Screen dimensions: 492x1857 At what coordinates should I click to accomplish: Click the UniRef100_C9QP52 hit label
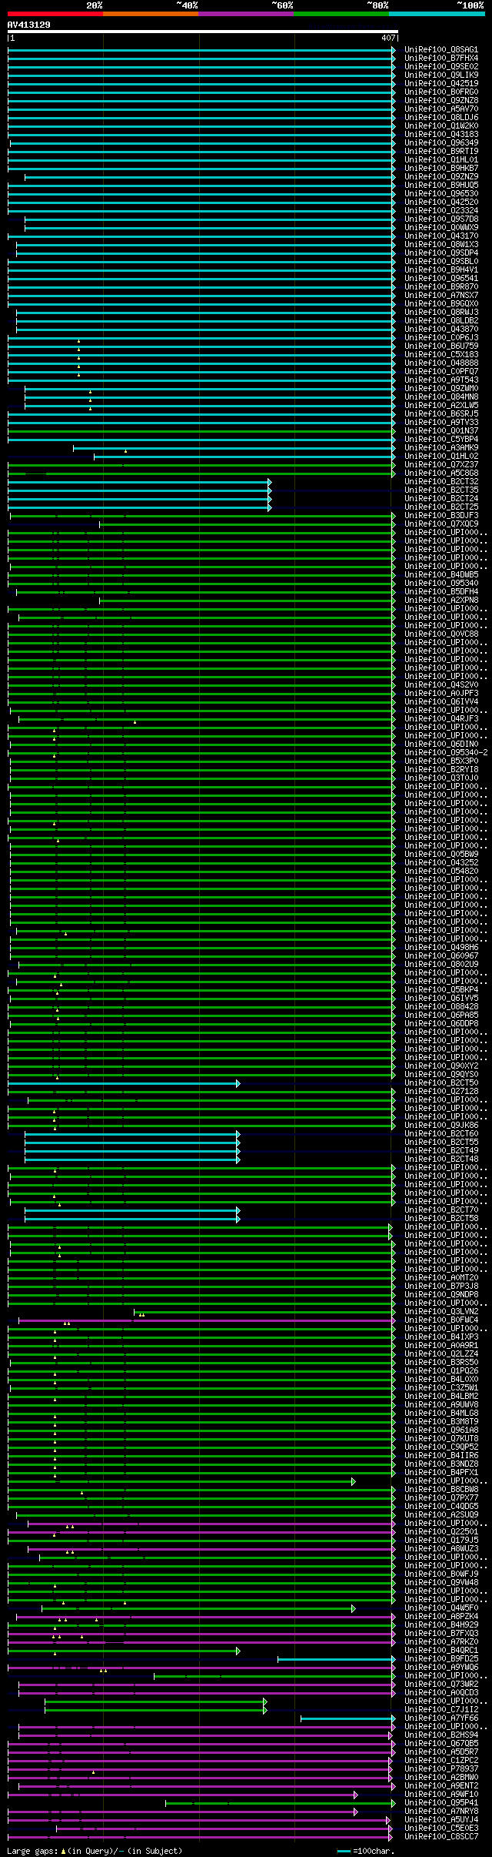(441, 1447)
